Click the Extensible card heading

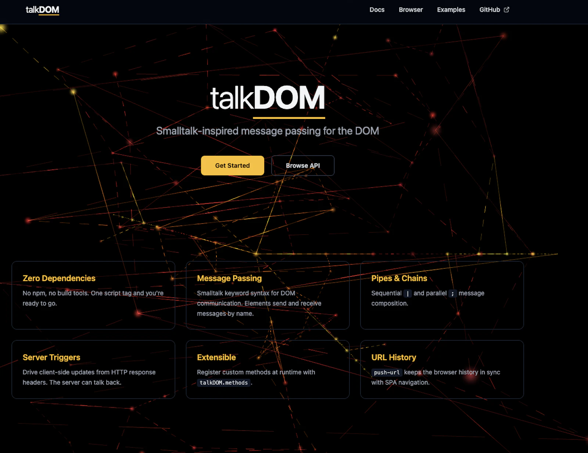216,357
